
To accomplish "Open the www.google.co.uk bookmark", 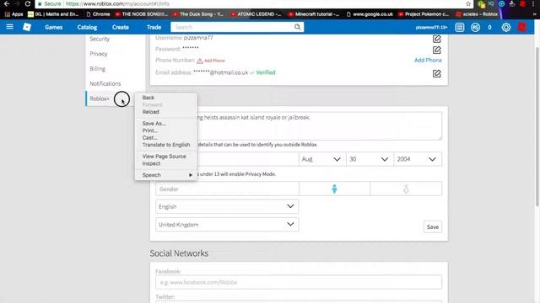I will pos(370,14).
